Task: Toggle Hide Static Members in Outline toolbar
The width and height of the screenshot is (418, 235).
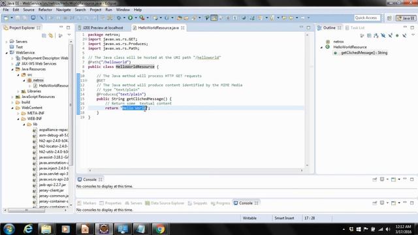Action: point(391,35)
